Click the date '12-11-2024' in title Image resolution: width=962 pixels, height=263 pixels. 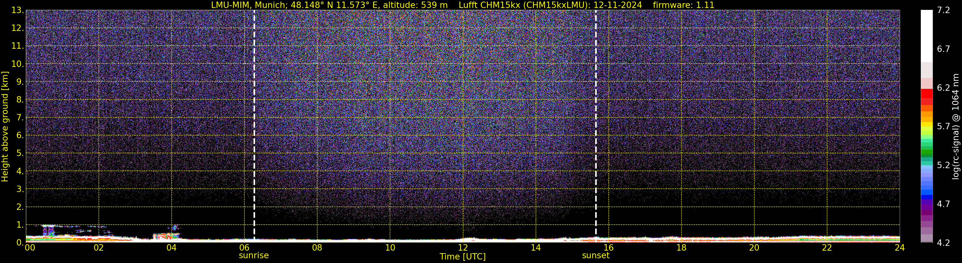coord(618,5)
